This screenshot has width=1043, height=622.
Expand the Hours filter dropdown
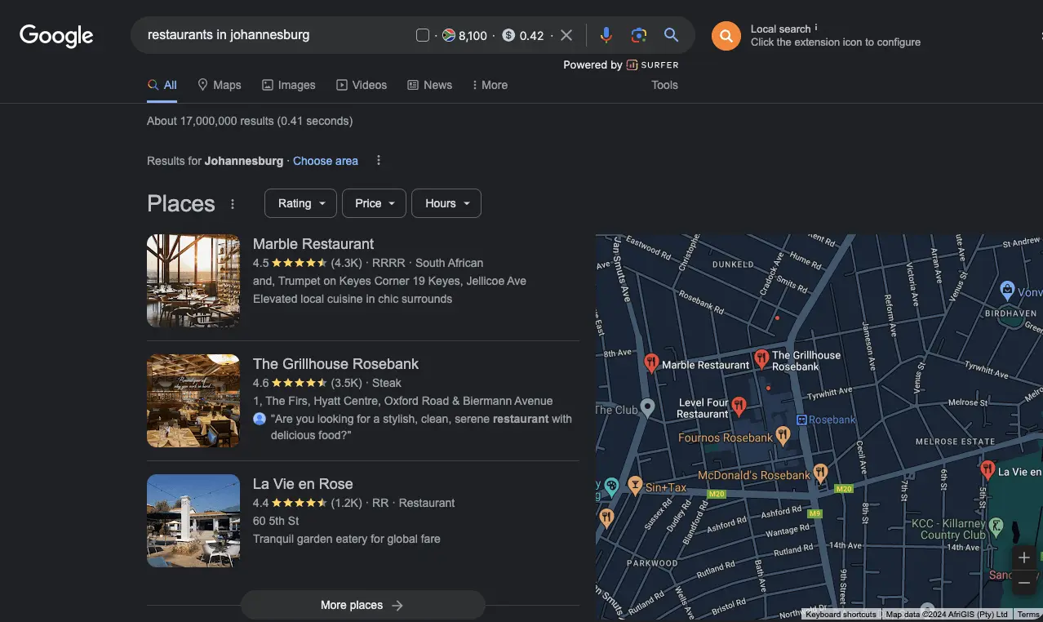pyautogui.click(x=446, y=203)
